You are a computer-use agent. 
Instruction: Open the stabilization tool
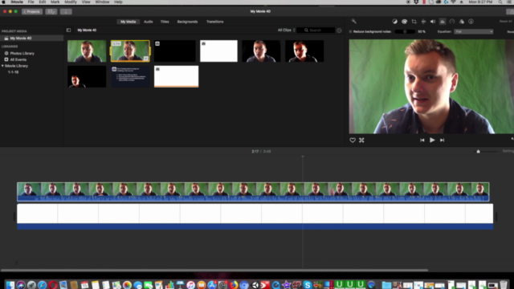tap(423, 22)
